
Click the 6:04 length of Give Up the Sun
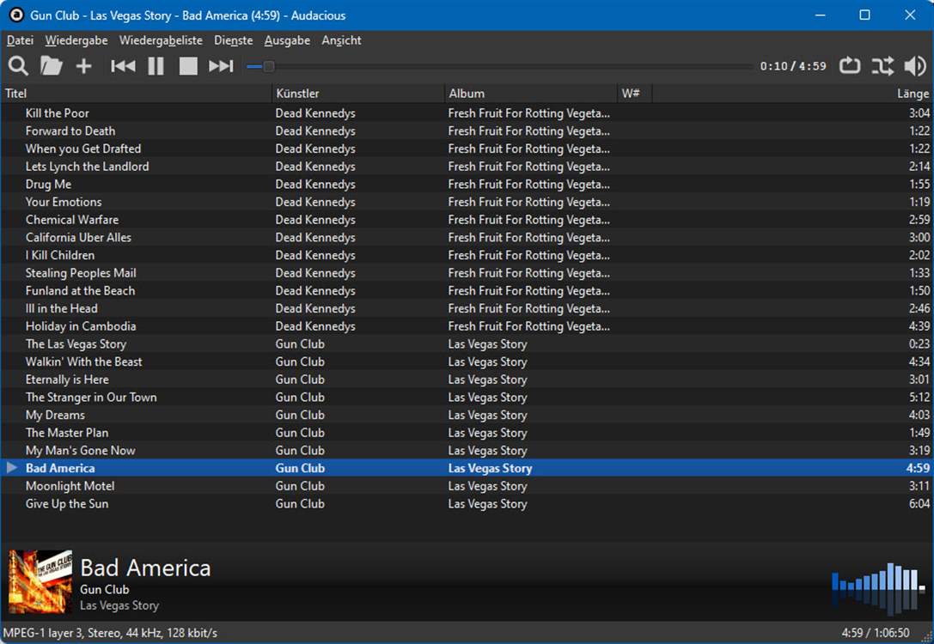[x=919, y=504]
